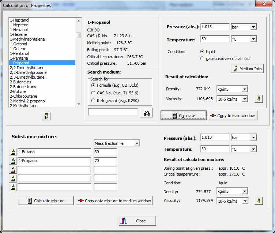Click the search medium text field
This screenshot has width=275, height=233.
[x=113, y=112]
